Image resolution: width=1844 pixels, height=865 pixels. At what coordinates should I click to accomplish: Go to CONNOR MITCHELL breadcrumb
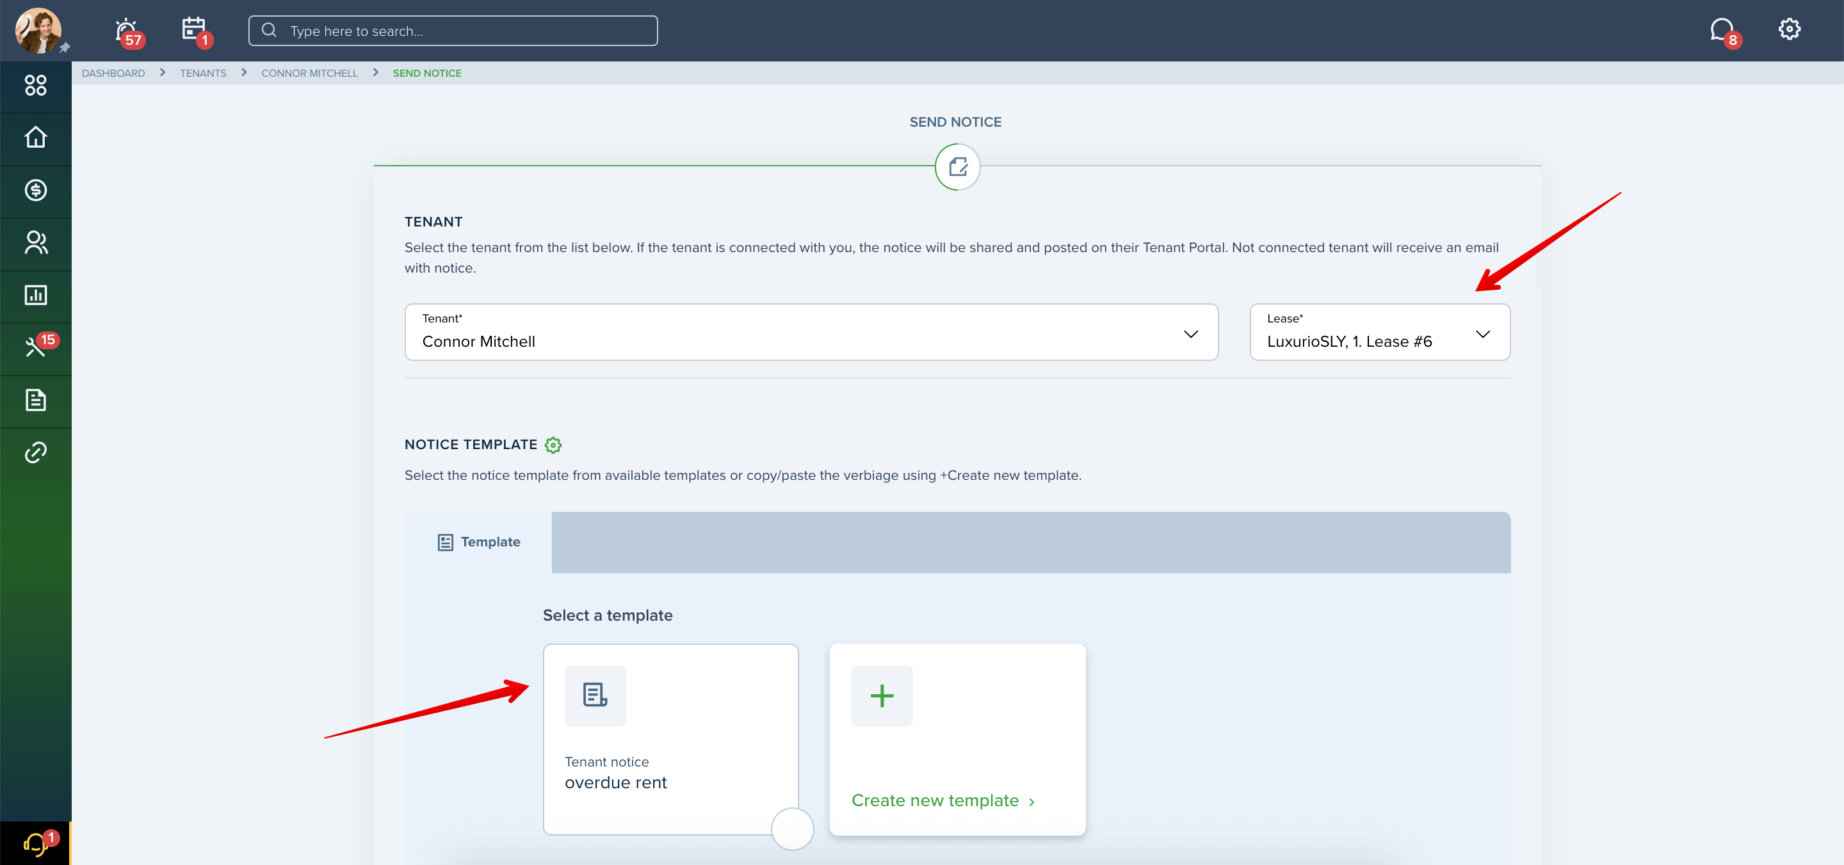pos(309,73)
